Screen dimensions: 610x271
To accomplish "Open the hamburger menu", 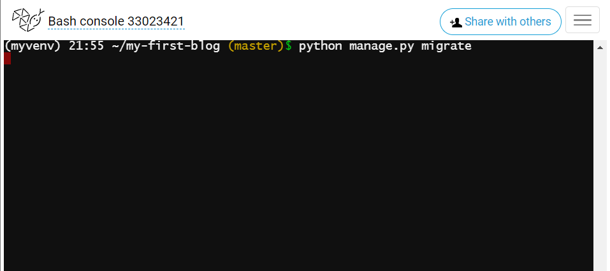I will click(582, 20).
